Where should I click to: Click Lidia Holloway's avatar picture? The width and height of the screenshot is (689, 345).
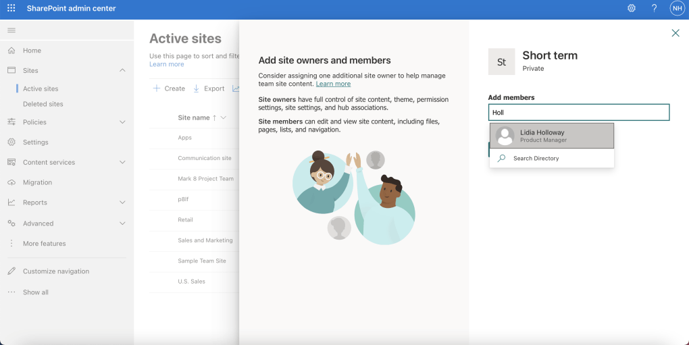point(505,136)
